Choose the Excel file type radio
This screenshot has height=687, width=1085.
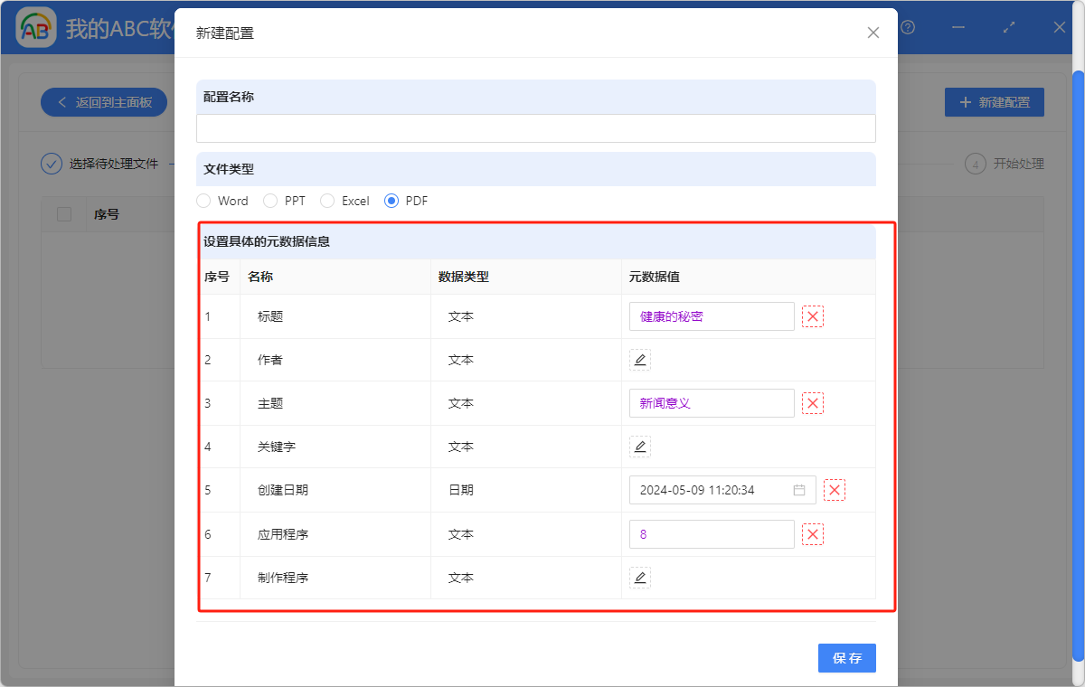point(327,201)
